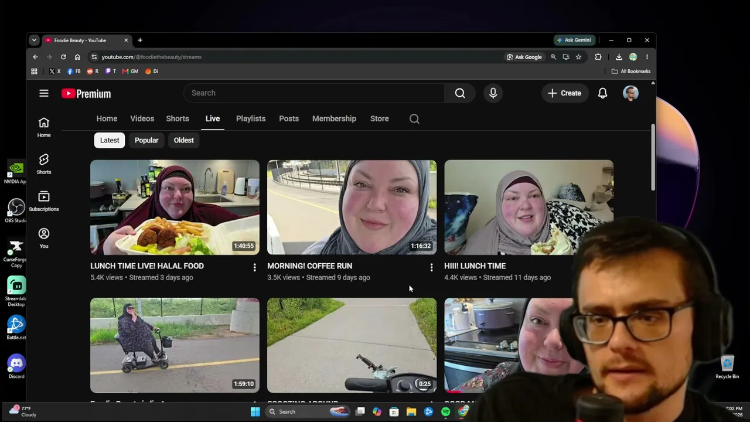The image size is (750, 422).
Task: Click the YouTube page vertical scrollbar
Action: click(653, 157)
